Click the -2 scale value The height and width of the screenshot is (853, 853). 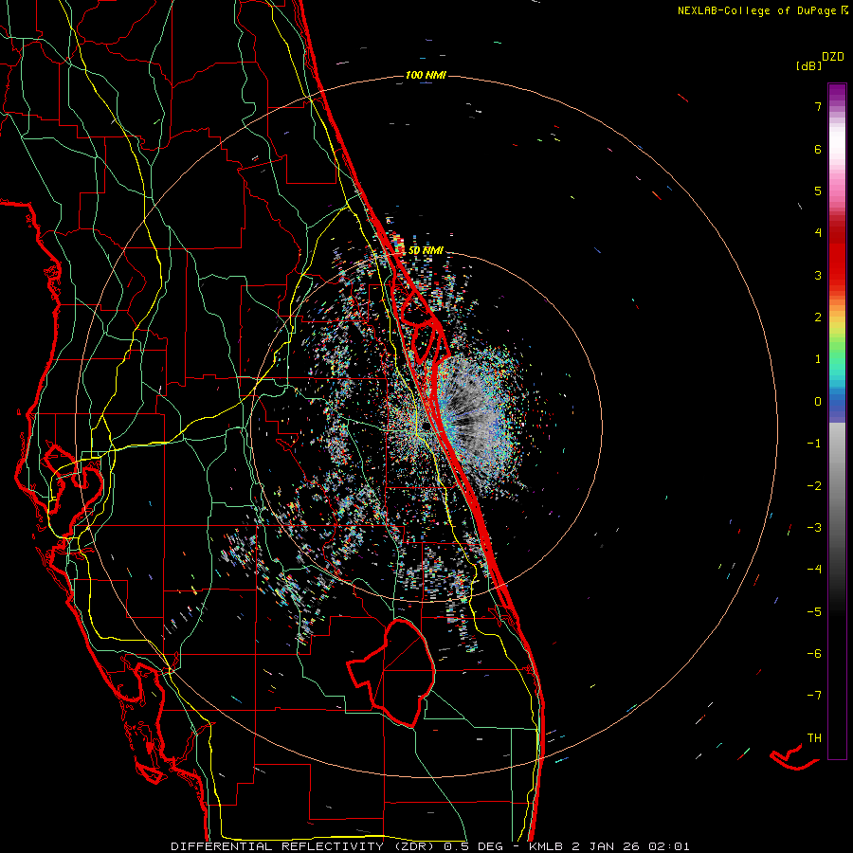814,486
